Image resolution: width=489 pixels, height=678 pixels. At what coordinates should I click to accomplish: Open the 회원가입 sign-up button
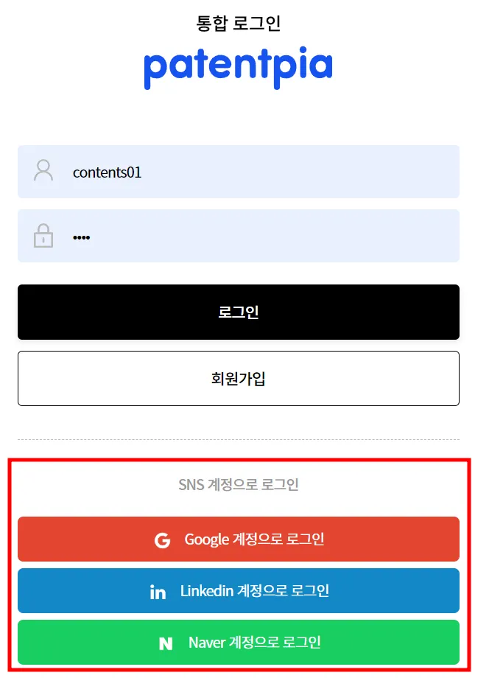click(x=239, y=378)
